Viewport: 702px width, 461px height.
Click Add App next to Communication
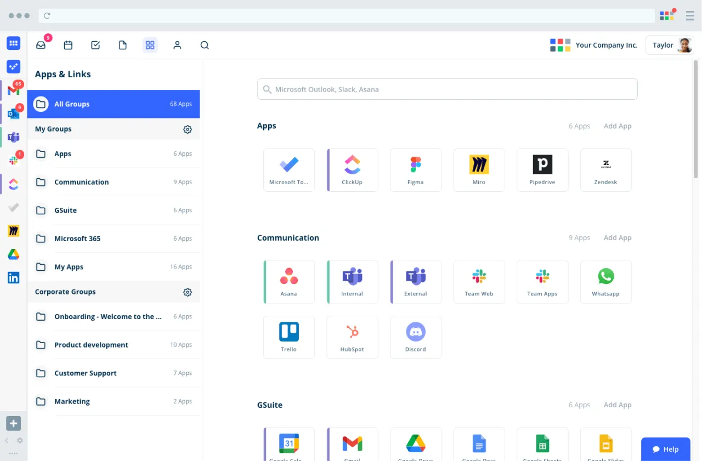coord(618,238)
